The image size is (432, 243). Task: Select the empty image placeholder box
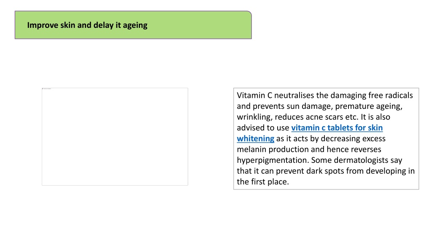[115, 137]
